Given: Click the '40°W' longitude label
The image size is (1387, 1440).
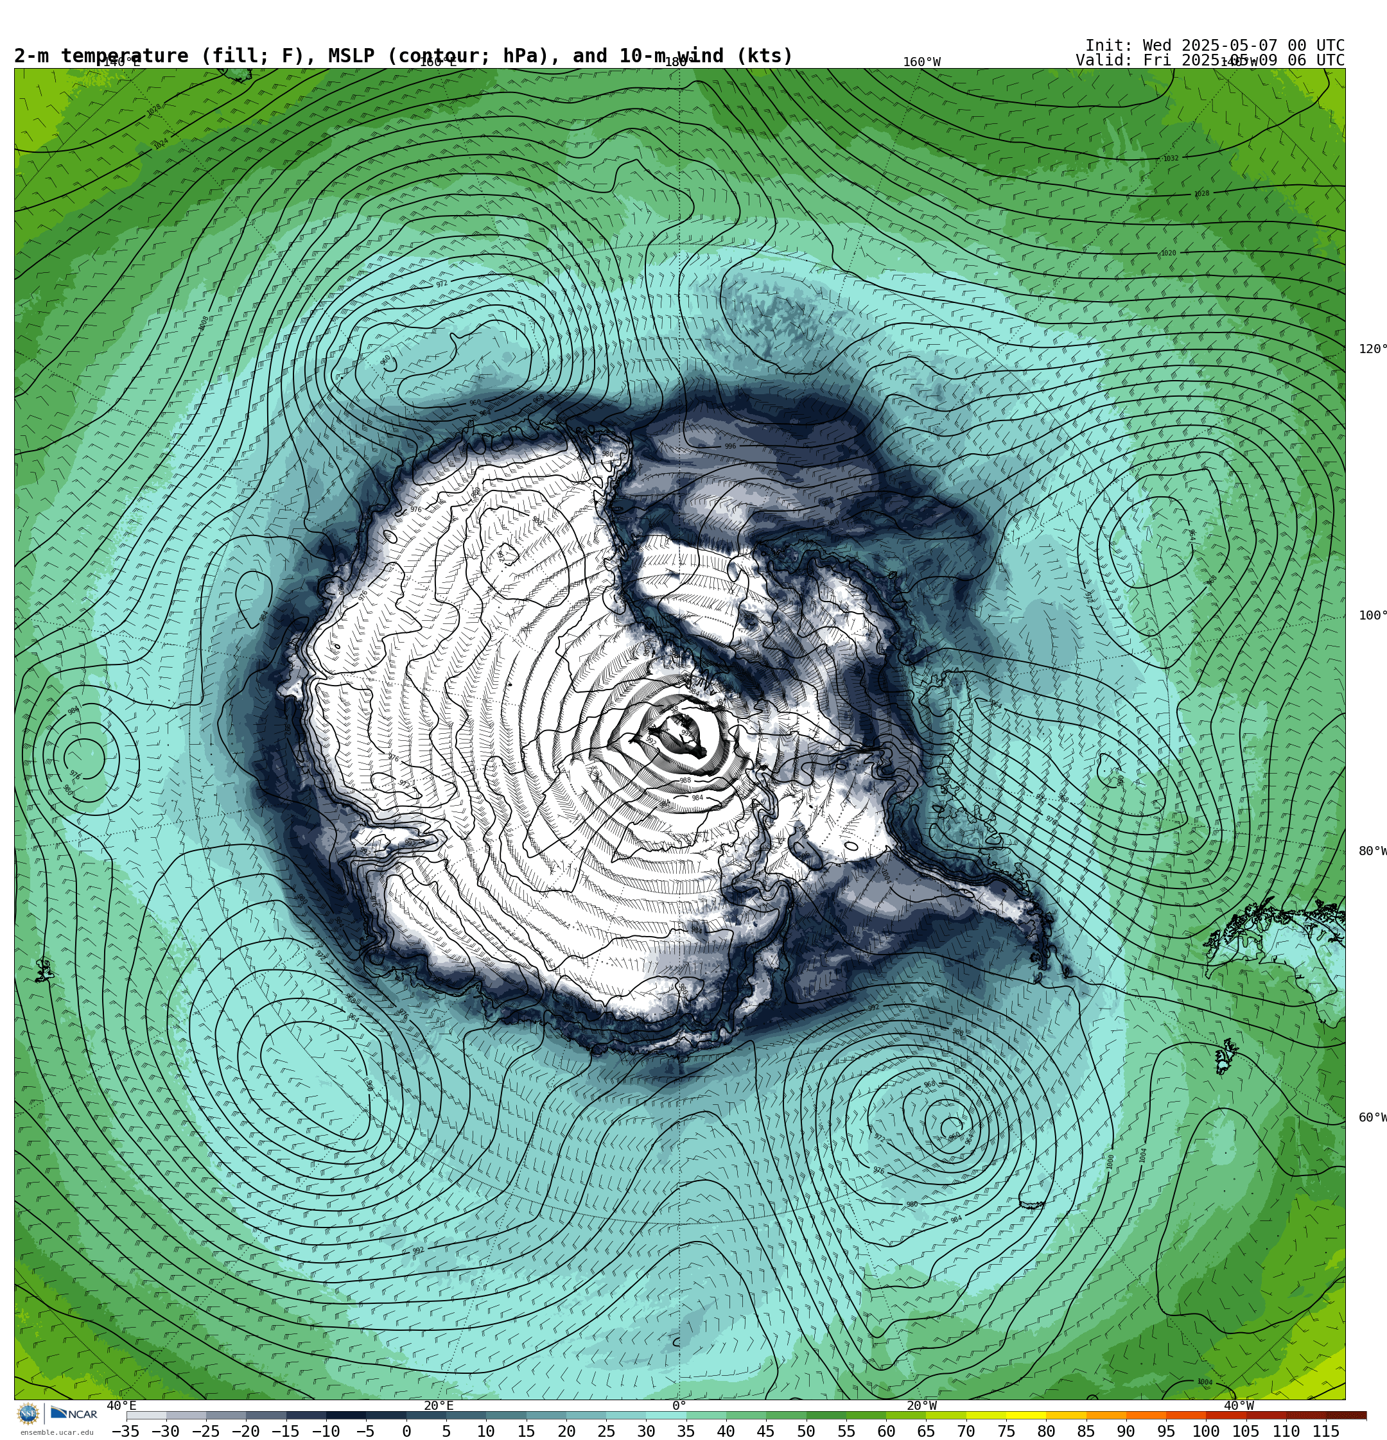Looking at the screenshot, I should tap(1239, 1405).
